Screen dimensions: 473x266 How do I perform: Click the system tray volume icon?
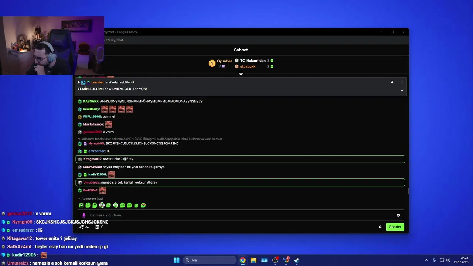(x=448, y=260)
